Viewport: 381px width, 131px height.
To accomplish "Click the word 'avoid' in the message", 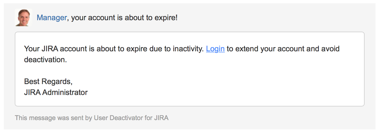I will tap(331, 49).
